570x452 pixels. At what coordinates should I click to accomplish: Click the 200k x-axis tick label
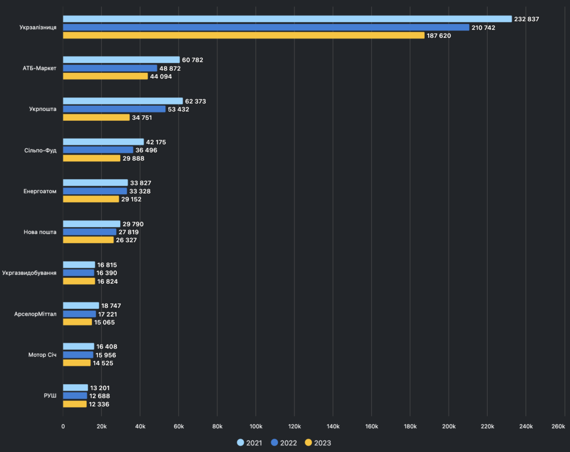(x=449, y=426)
